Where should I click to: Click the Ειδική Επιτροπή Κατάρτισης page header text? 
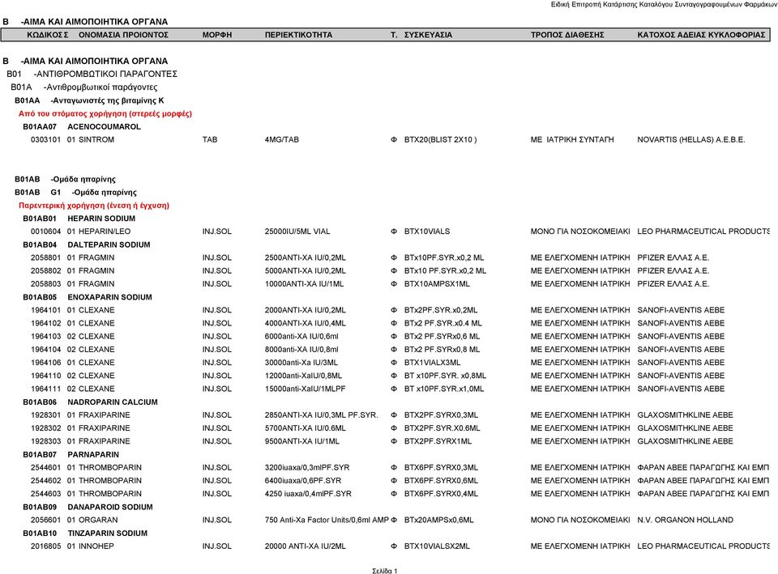(x=664, y=5)
